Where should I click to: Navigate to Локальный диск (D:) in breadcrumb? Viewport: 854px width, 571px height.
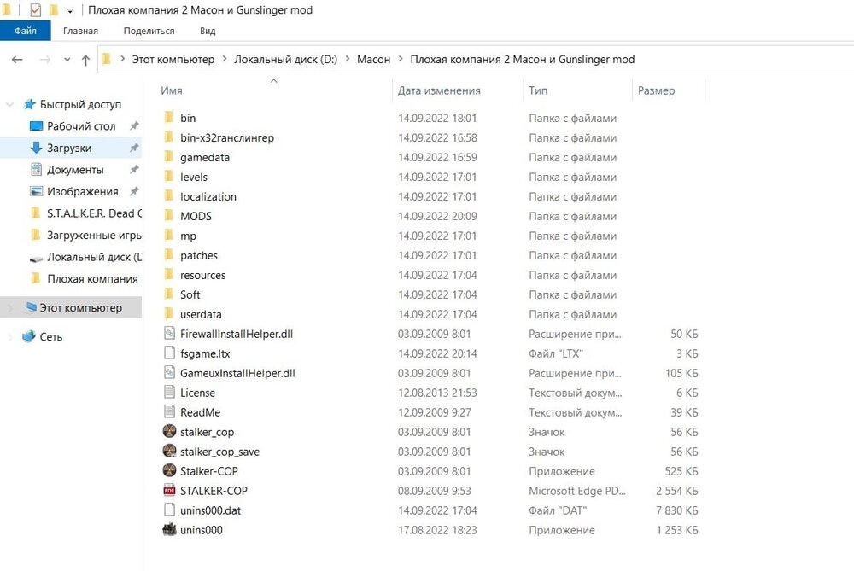point(285,60)
